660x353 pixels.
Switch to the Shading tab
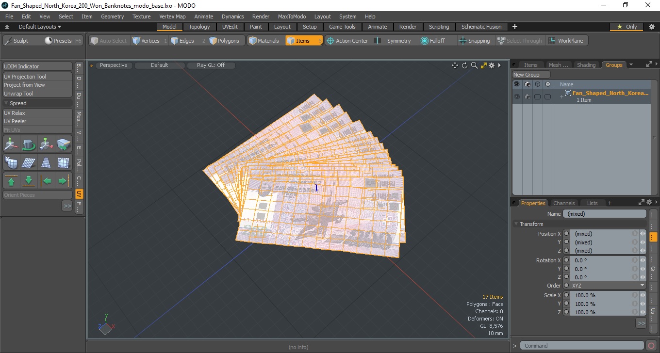point(586,65)
